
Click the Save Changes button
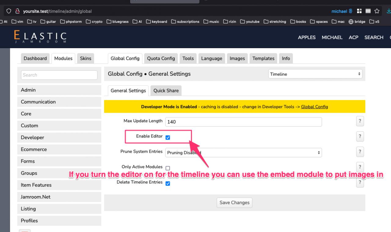click(234, 203)
